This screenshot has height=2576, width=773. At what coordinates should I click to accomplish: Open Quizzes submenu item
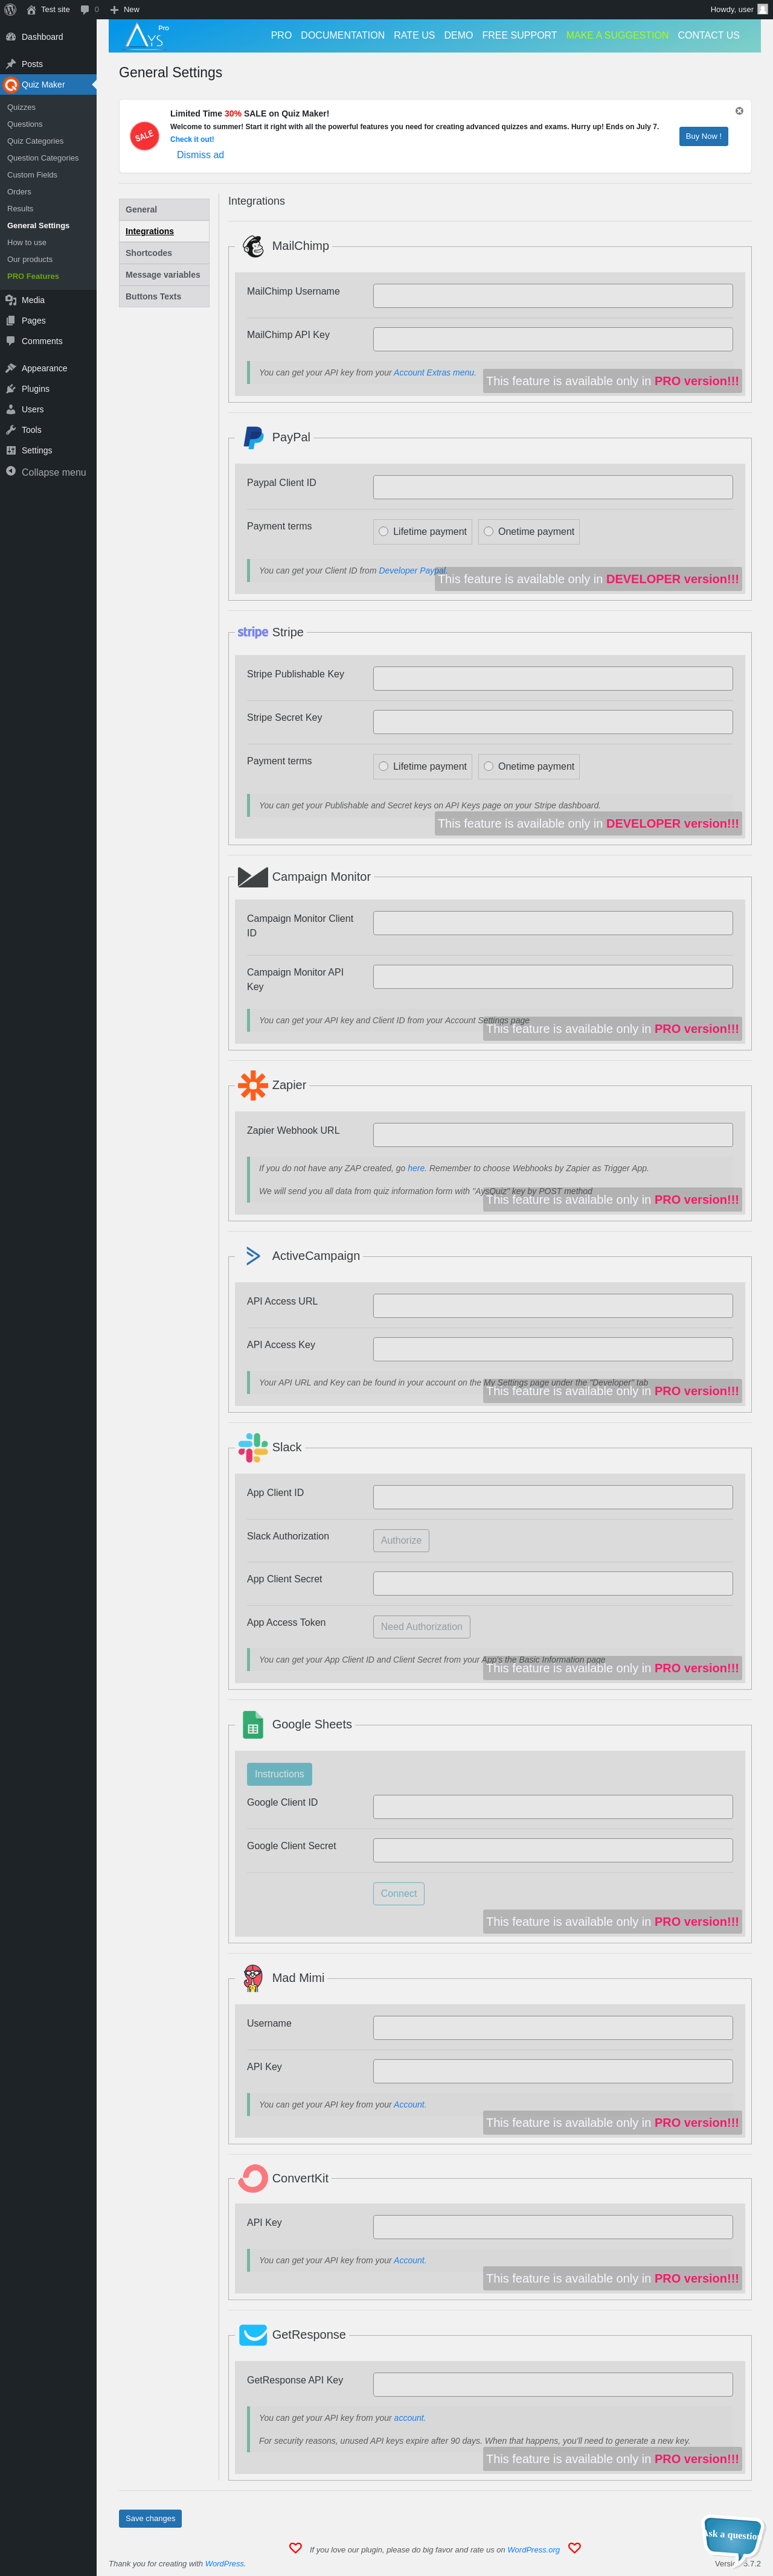coord(21,107)
